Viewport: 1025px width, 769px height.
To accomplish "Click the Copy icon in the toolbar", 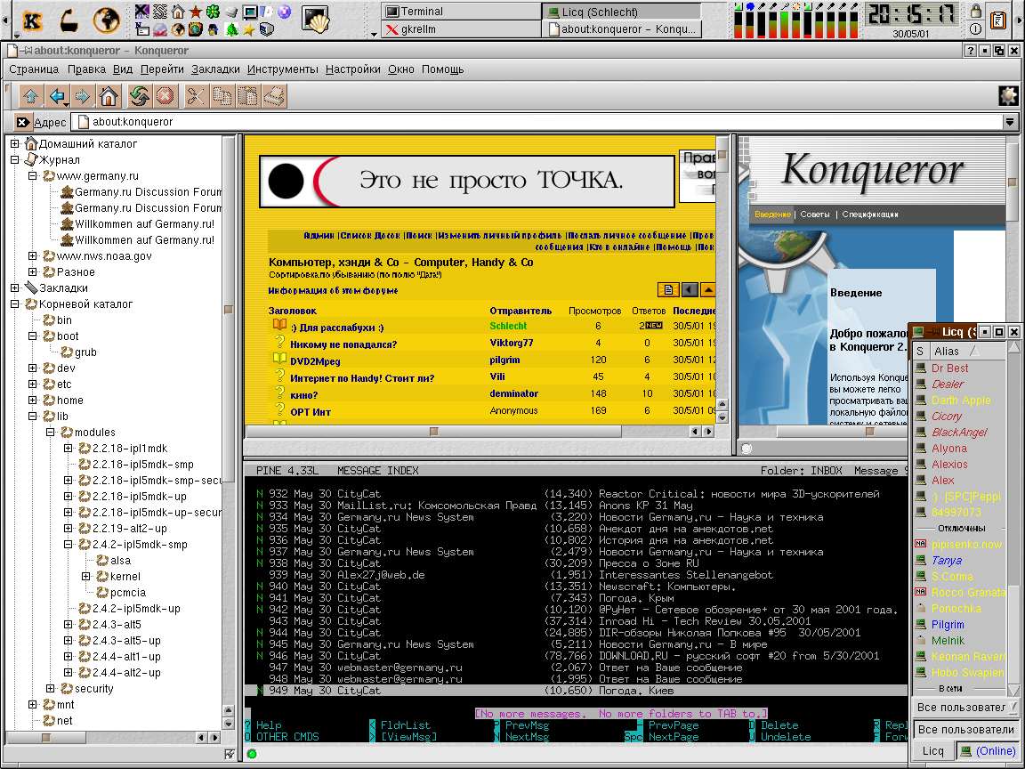I will click(x=223, y=97).
